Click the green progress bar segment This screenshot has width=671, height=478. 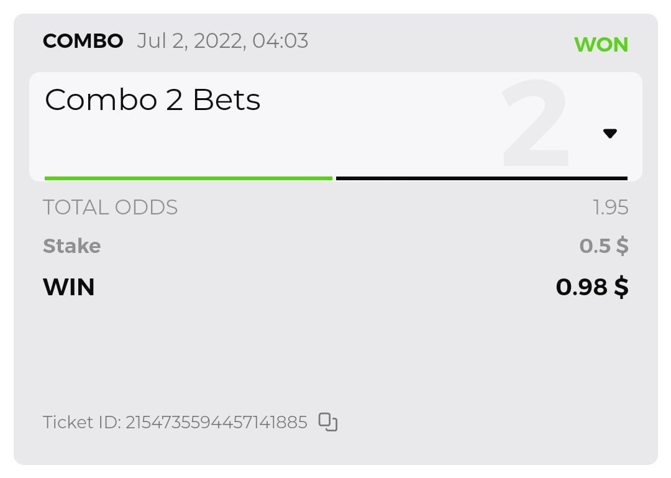(188, 178)
